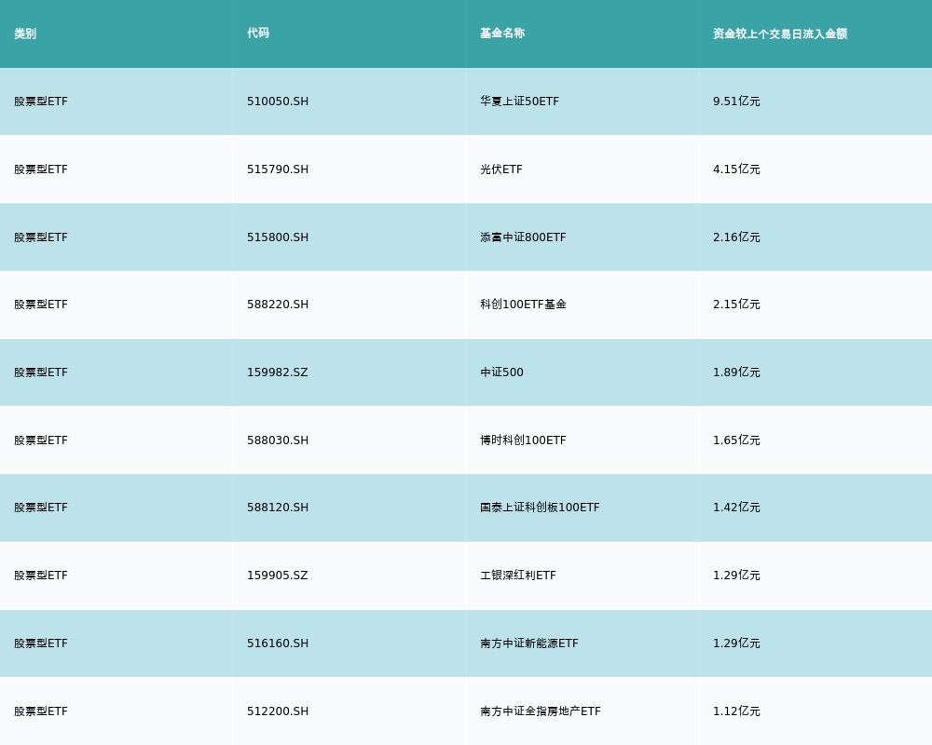Click fund name 南方中证全指房地产ETF
This screenshot has height=745, width=932.
541,711
